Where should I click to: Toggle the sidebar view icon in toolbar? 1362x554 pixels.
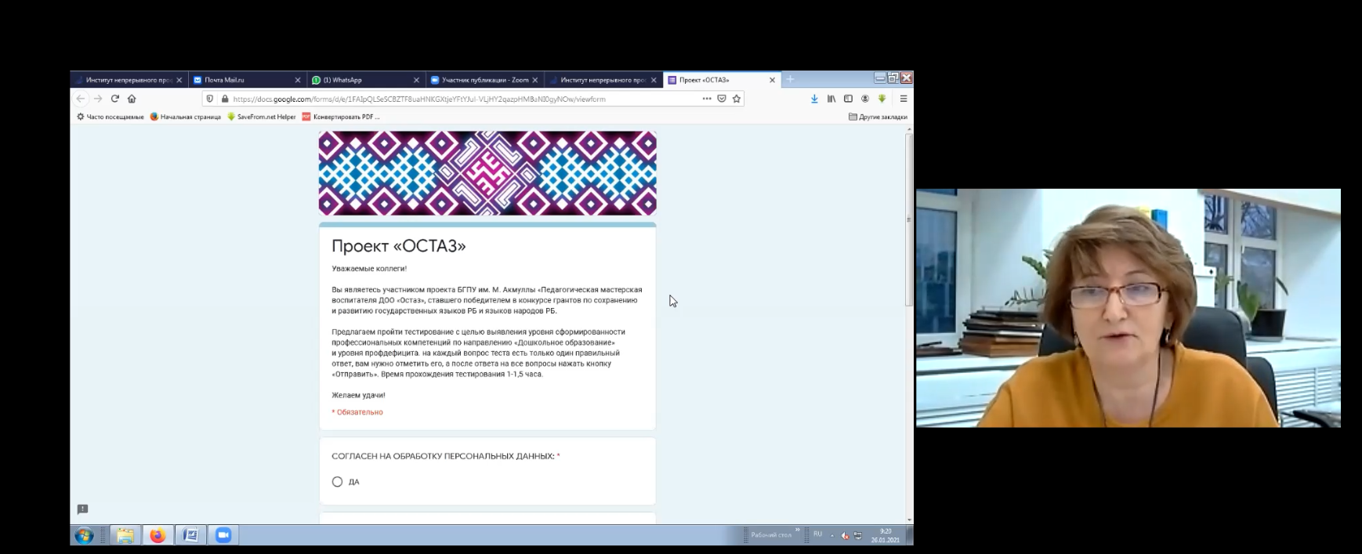(x=848, y=99)
